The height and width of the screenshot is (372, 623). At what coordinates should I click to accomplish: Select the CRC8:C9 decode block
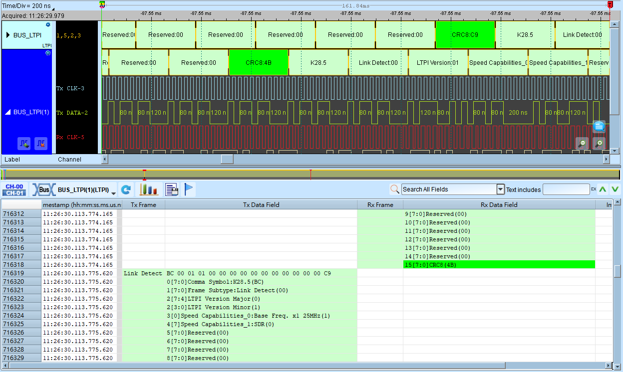(x=465, y=34)
